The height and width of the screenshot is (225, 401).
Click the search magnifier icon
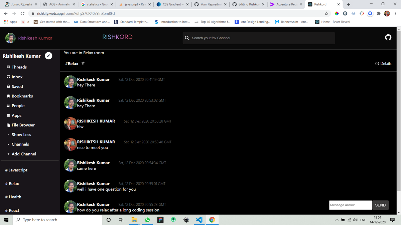pos(187,38)
